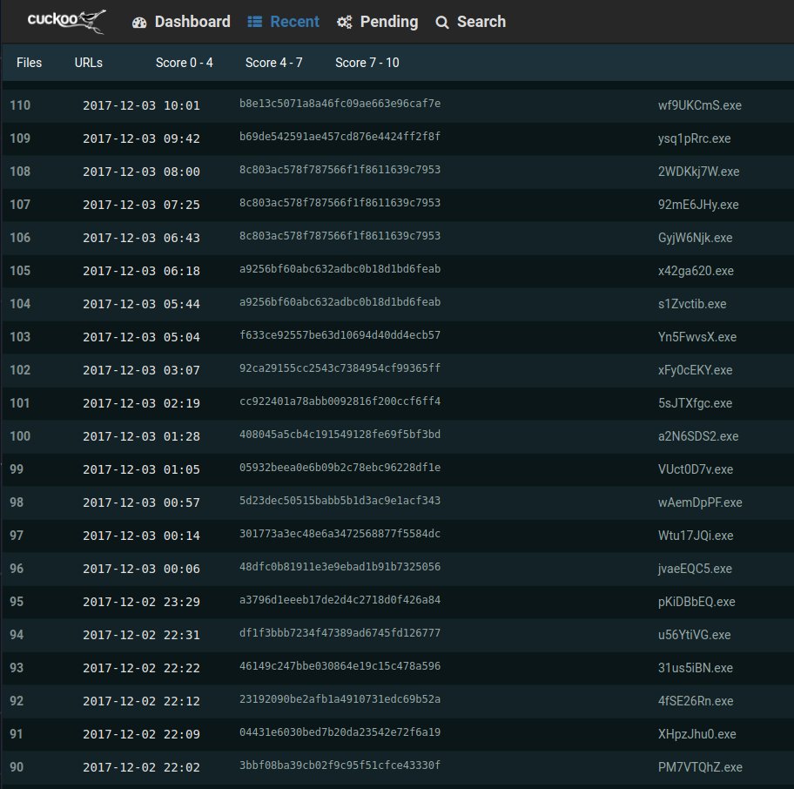Image resolution: width=794 pixels, height=789 pixels.
Task: Select file name u56YtiVG.exe
Action: 694,635
